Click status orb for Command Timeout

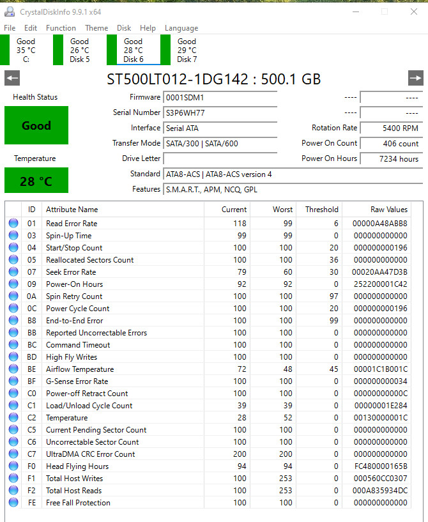click(13, 344)
